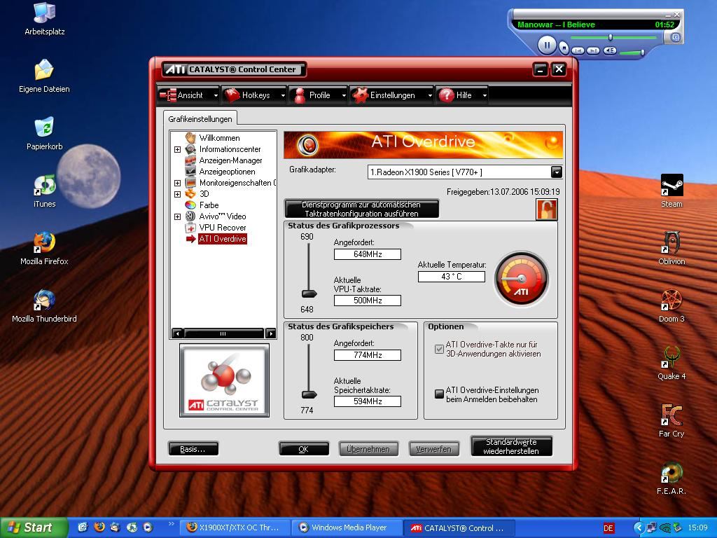This screenshot has height=538, width=717.
Task: Click the GPU clock slider handle
Action: click(309, 294)
